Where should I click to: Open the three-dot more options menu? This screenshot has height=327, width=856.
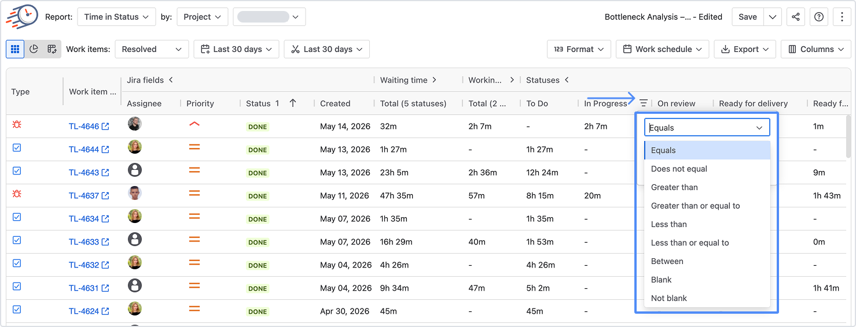(842, 17)
